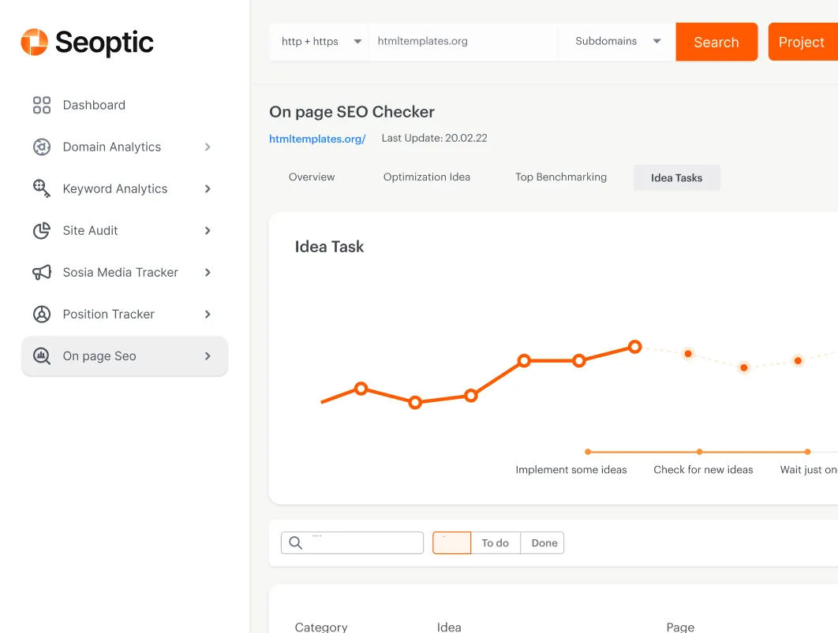The image size is (838, 633).
Task: Filter tasks by To do
Action: coord(496,542)
